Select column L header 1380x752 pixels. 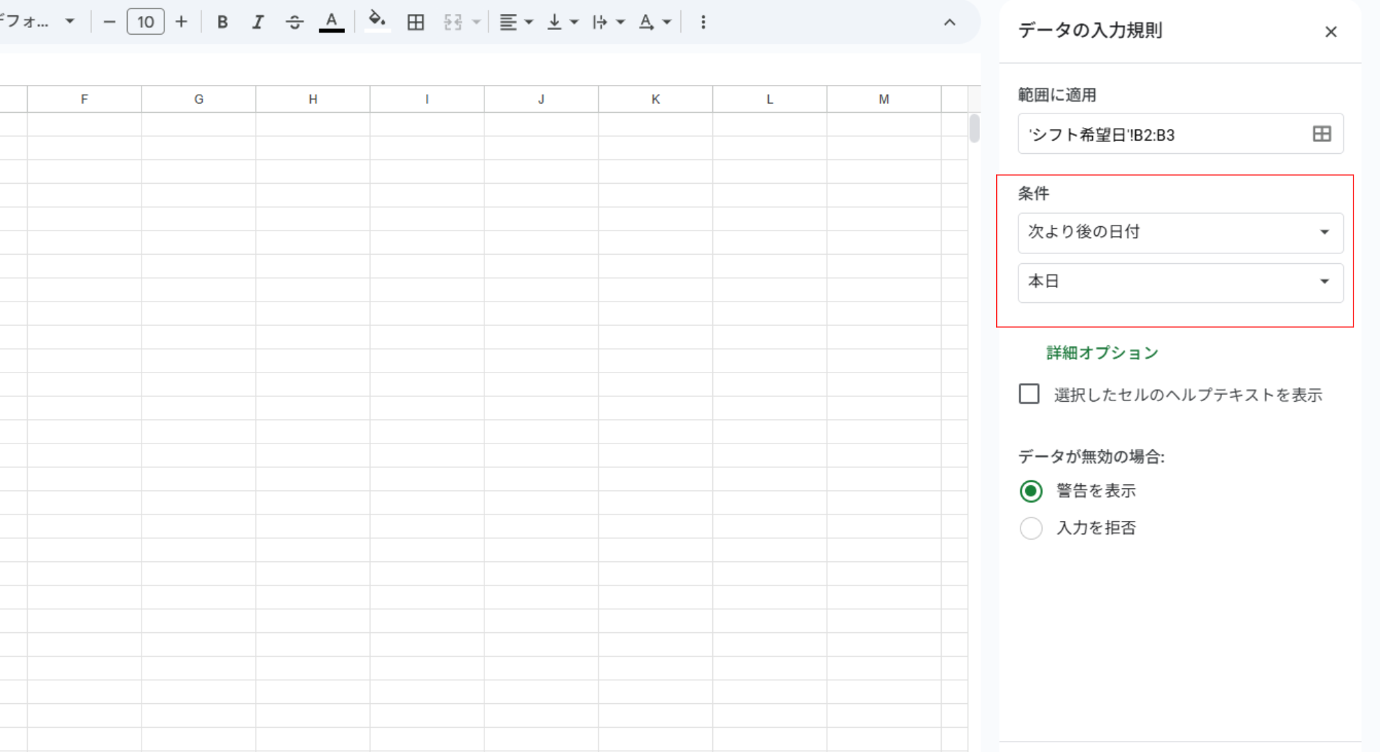click(x=770, y=99)
